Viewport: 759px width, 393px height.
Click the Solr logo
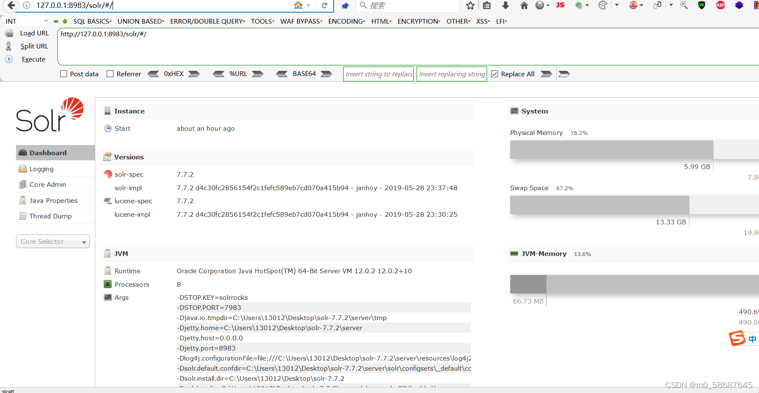(x=50, y=115)
